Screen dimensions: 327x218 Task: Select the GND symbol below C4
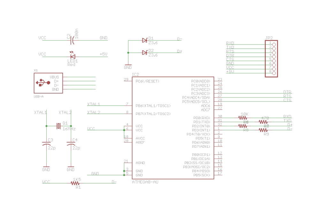pyautogui.click(x=70, y=167)
